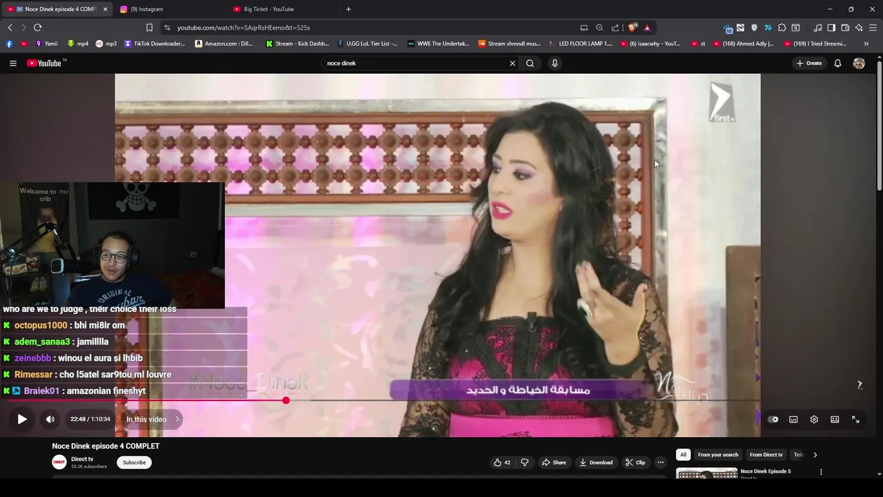The height and width of the screenshot is (497, 883).
Task: Open the YouTube guide hamburger menu
Action: [x=12, y=63]
